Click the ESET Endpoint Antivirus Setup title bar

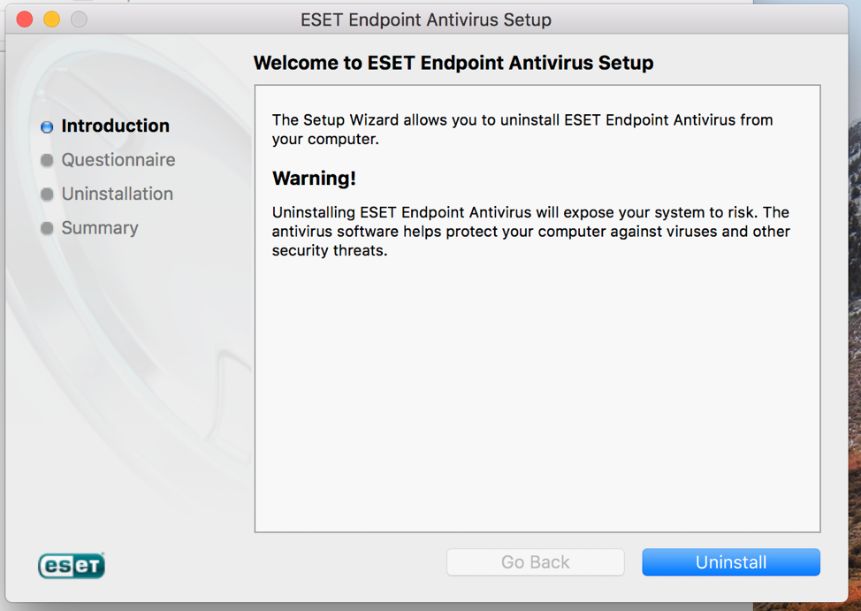tap(426, 19)
